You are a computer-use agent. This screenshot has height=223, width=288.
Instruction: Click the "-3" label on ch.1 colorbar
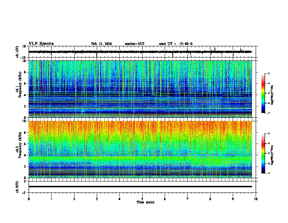pyautogui.click(x=268, y=73)
